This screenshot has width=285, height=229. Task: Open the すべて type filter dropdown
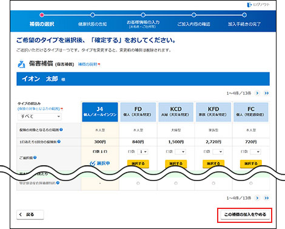pyautogui.click(x=39, y=117)
